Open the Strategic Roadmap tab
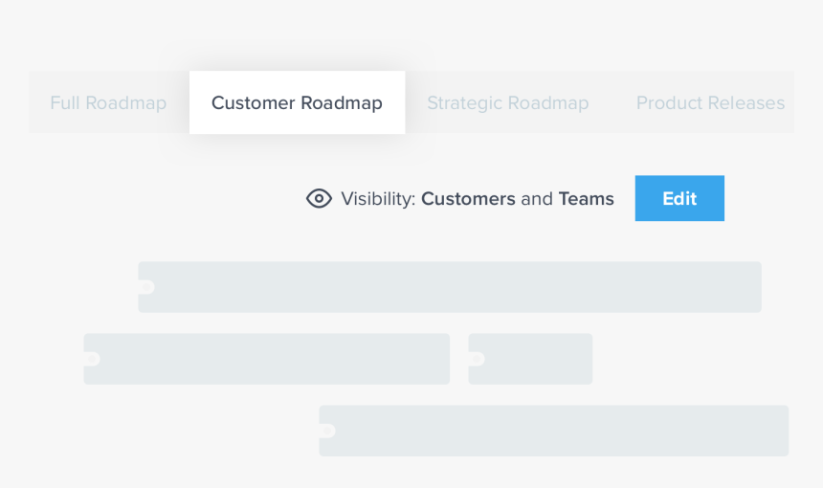This screenshot has height=488, width=823. tap(507, 102)
